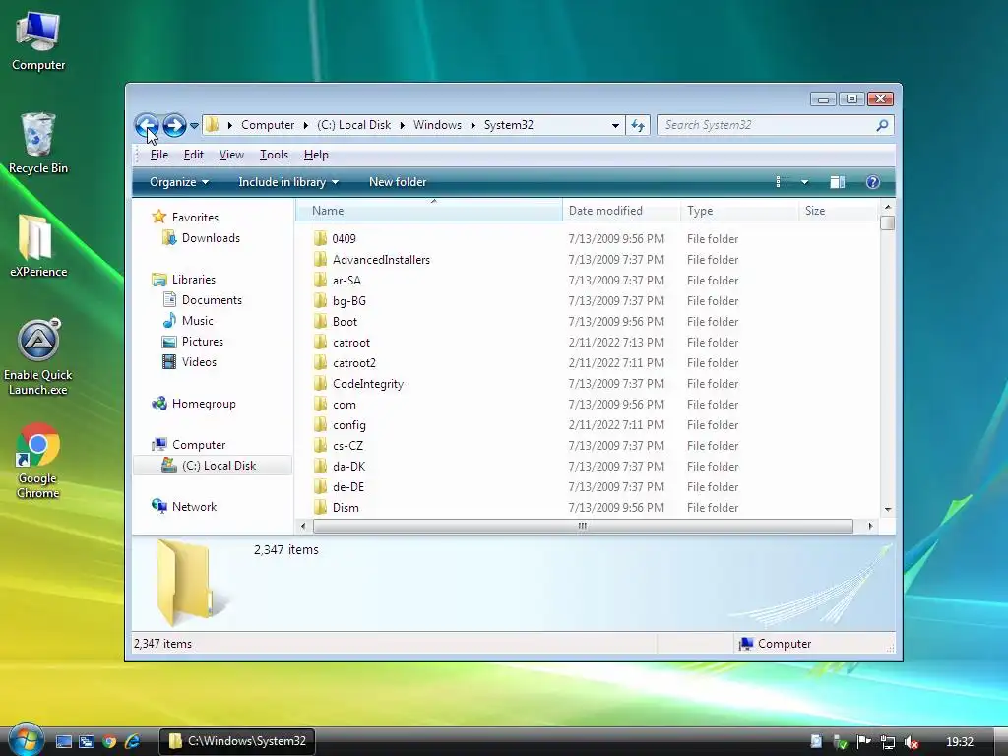Open Recycle Bin desktop icon
This screenshot has height=756, width=1008.
click(38, 144)
